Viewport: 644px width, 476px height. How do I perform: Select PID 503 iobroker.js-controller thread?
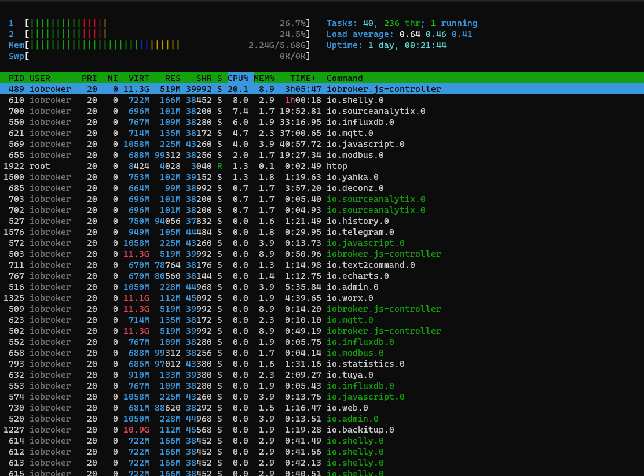(x=322, y=254)
